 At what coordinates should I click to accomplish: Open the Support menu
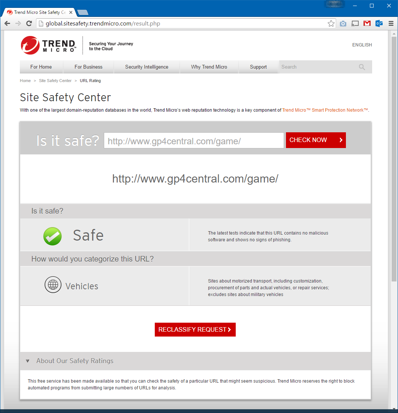258,67
